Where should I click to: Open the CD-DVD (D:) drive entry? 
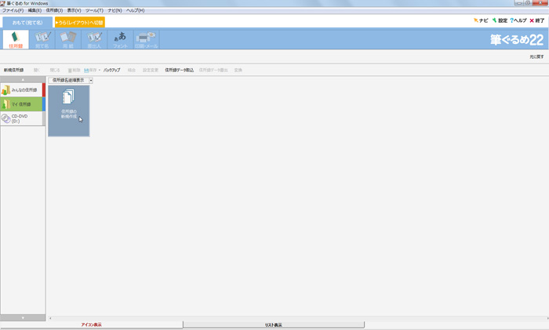(22, 118)
